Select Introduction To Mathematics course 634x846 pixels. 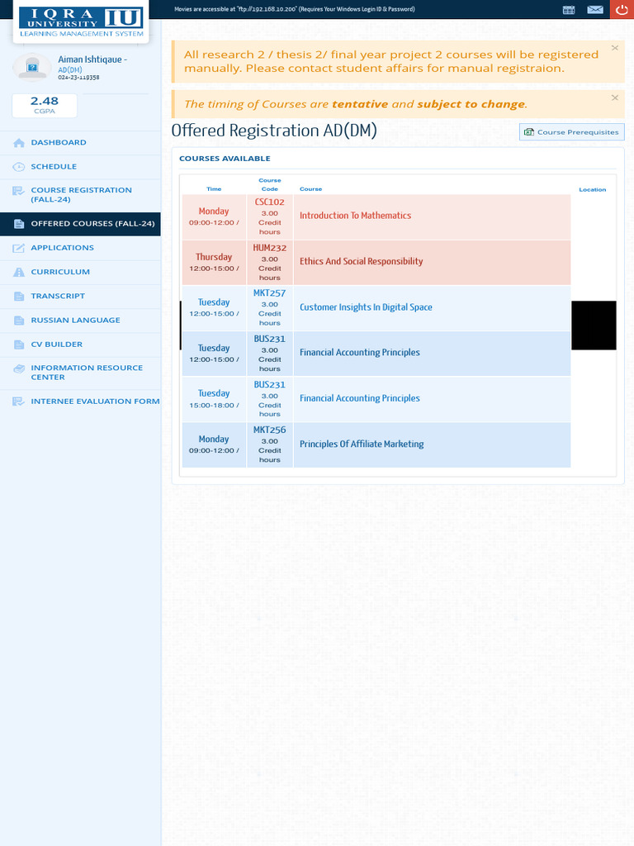(x=355, y=216)
